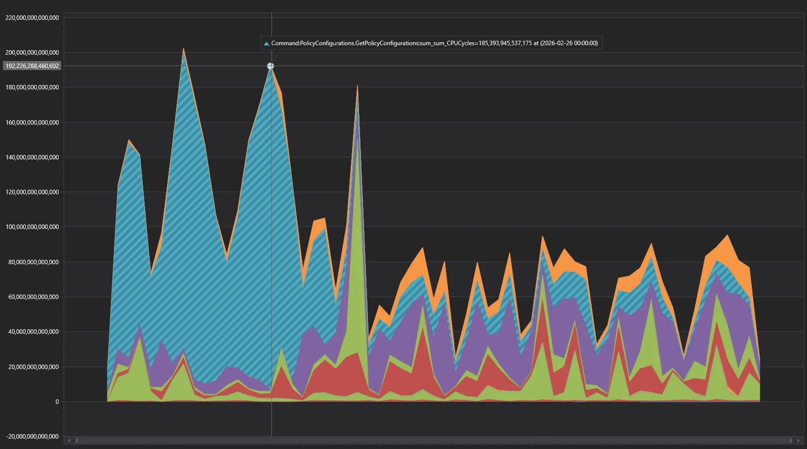Click the 0 label on the y-axis
This screenshot has width=807, height=449.
57,402
